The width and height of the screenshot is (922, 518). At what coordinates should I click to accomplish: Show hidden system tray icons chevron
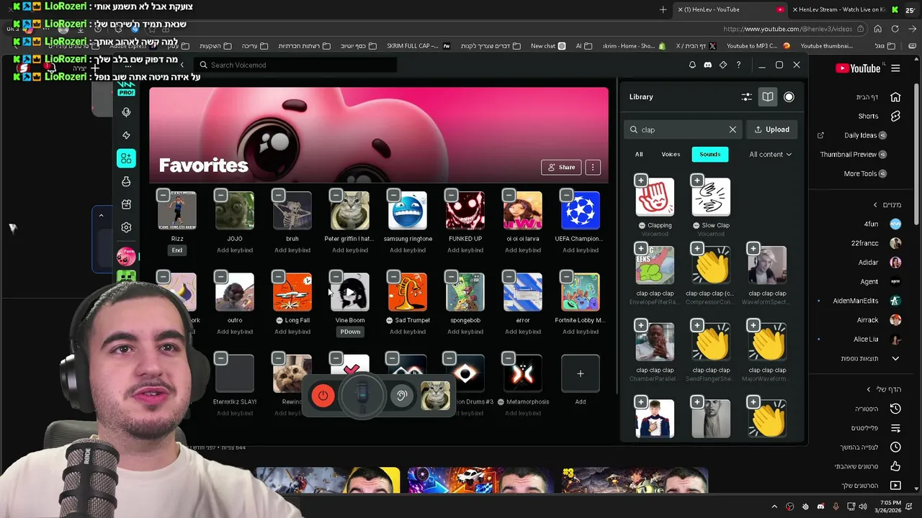(x=774, y=506)
